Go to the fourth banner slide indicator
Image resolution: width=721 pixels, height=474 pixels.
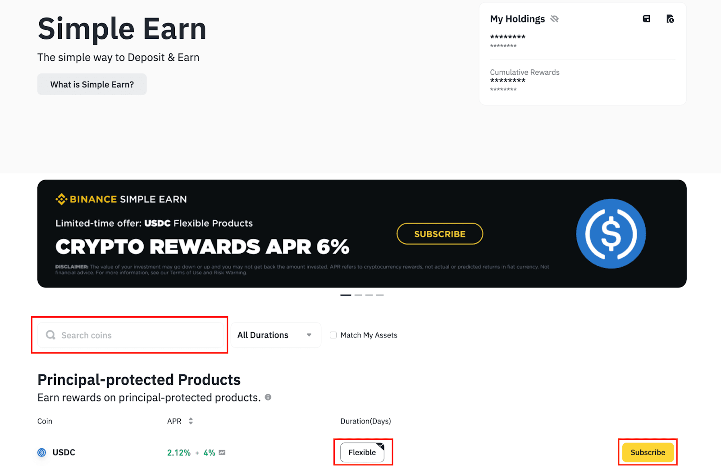[x=380, y=295]
